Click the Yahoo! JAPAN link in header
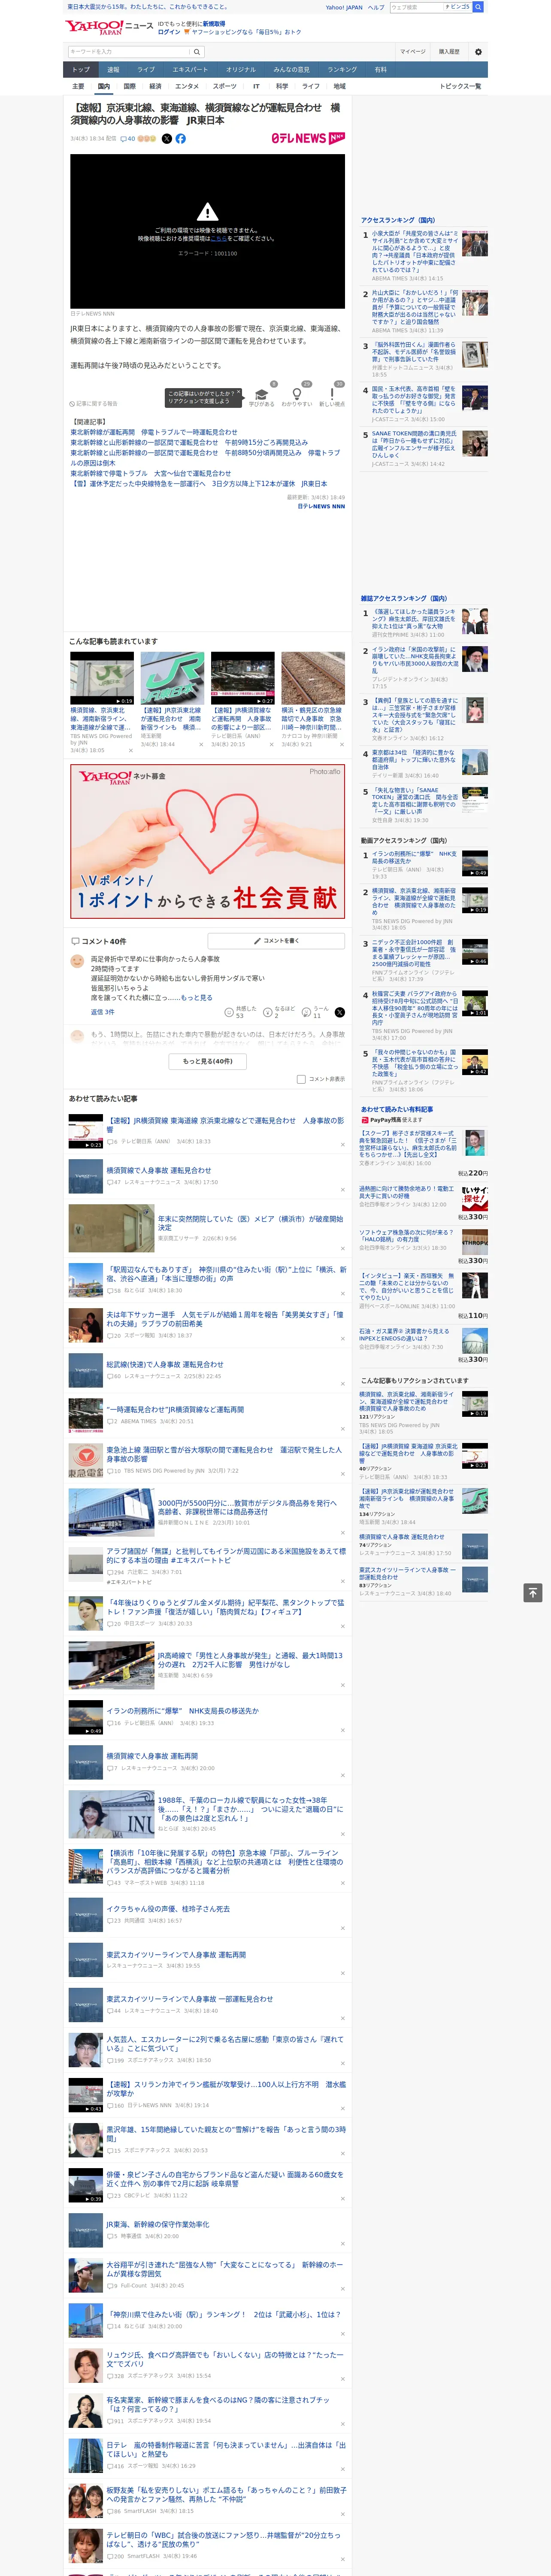This screenshot has height=2576, width=551. pos(344,7)
